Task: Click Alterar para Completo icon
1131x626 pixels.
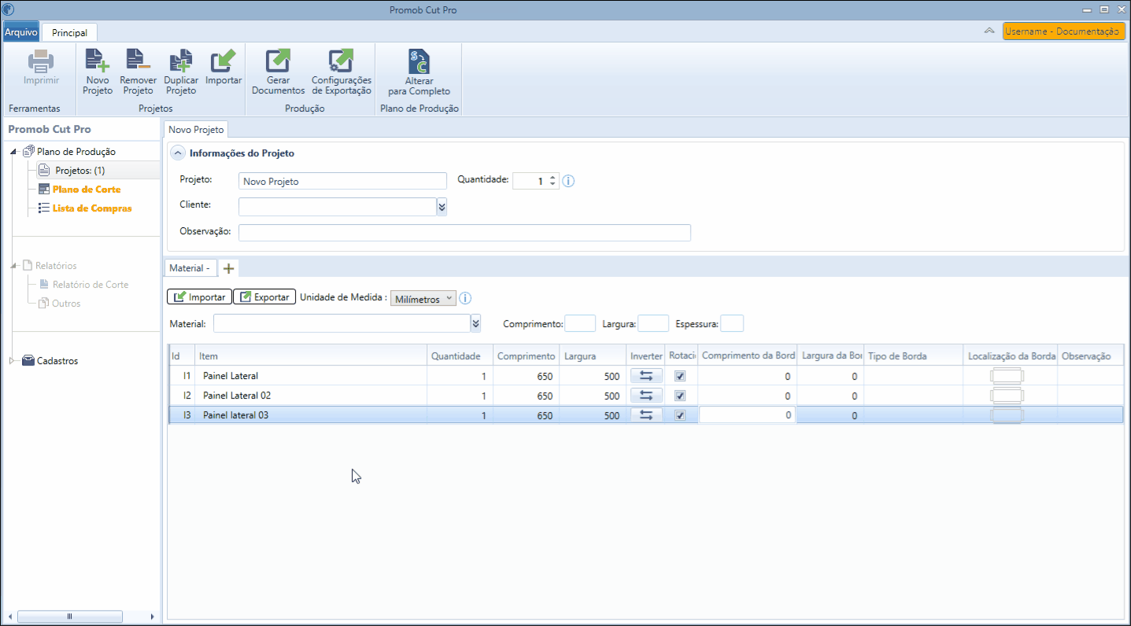Action: [x=419, y=61]
